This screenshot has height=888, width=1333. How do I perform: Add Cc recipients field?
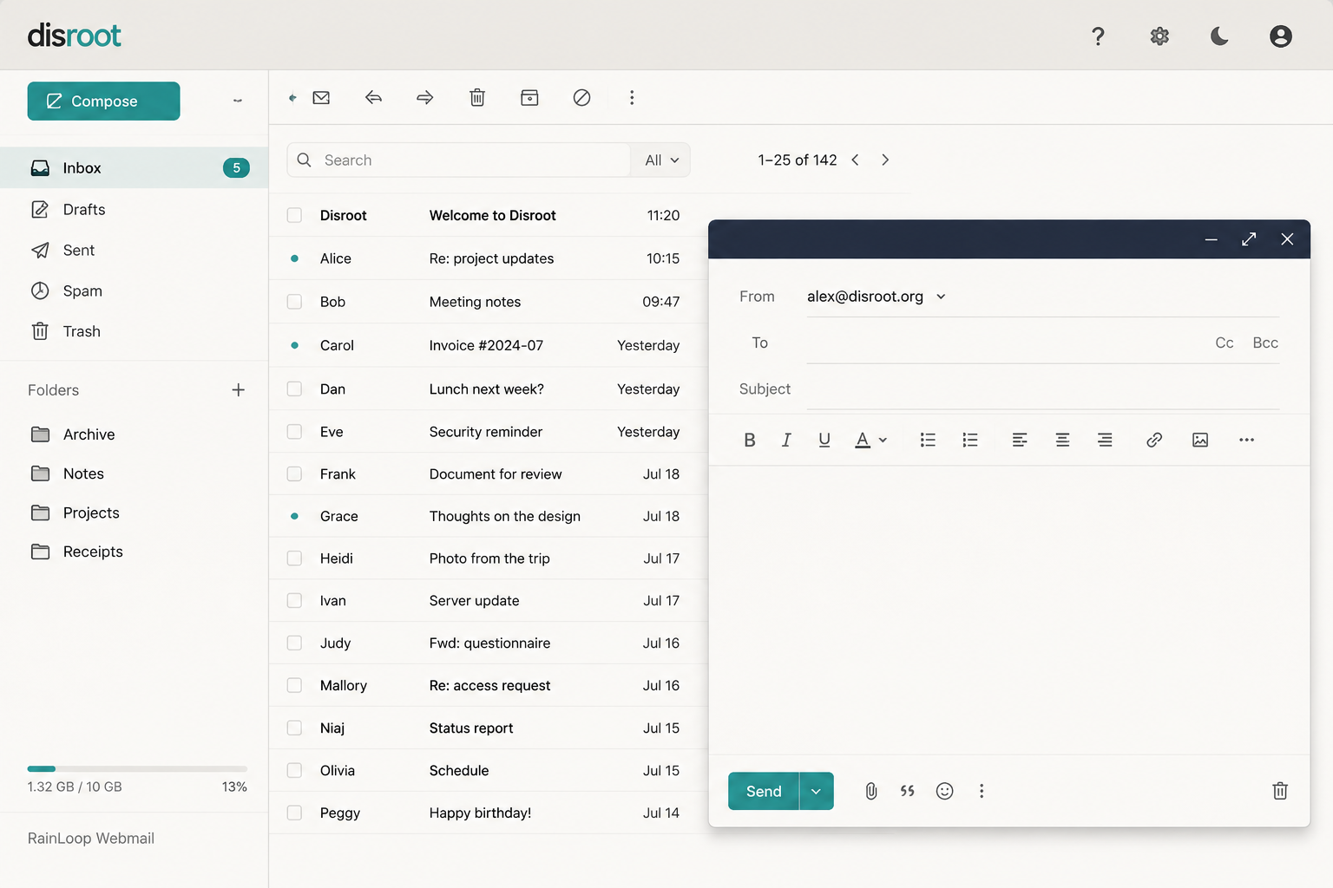tap(1225, 343)
